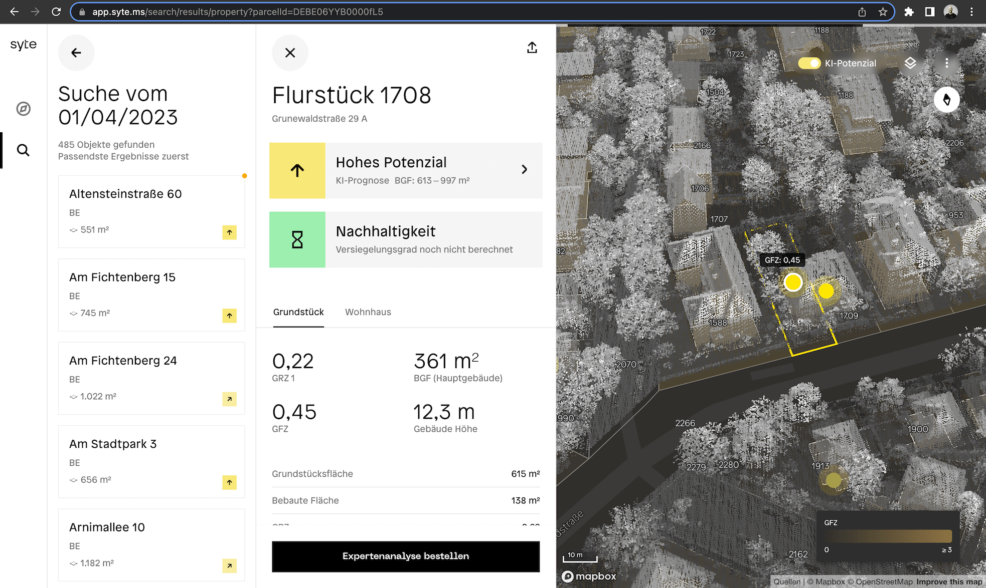Open the Am Fichtenberg 24 result
986x588 pixels.
(x=151, y=378)
